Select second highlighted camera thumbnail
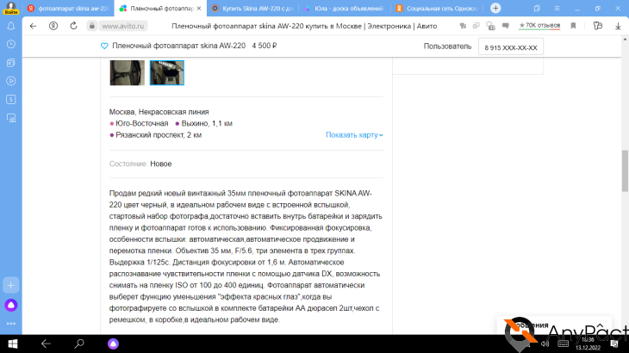 167,73
